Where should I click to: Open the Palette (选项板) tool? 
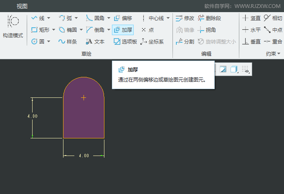(x=125, y=41)
